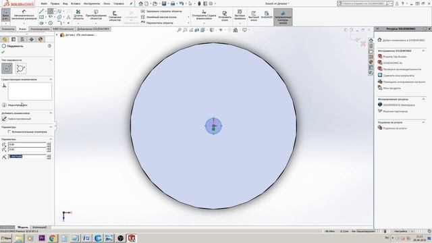Toggle Instant2D mode
Image resolution: width=432 pixels, height=243 pixels.
click(267, 15)
